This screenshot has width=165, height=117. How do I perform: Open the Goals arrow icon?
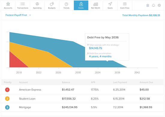110,4
